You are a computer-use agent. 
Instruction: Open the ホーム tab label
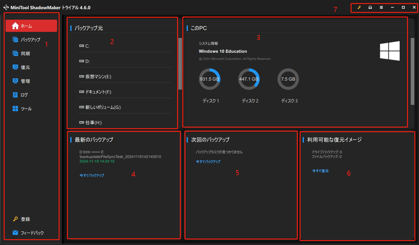26,26
